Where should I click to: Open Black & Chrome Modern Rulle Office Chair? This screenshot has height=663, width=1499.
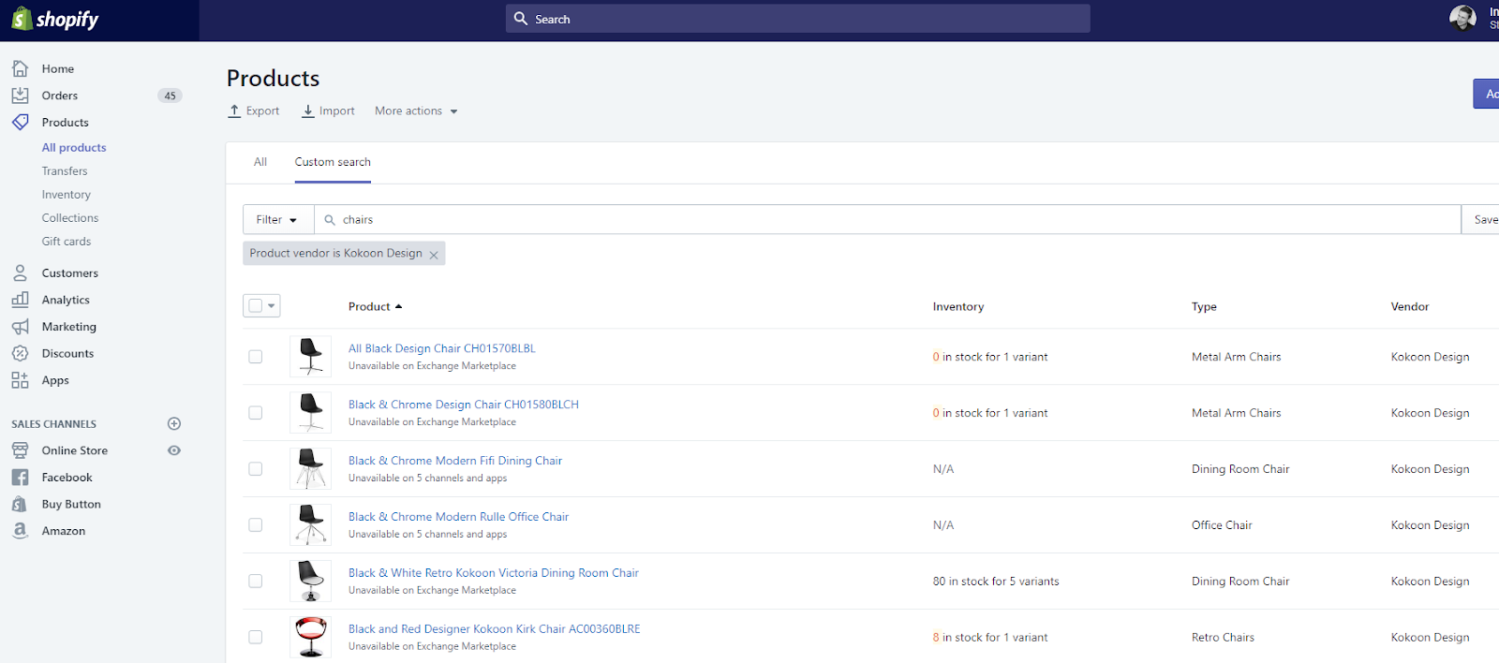point(459,517)
